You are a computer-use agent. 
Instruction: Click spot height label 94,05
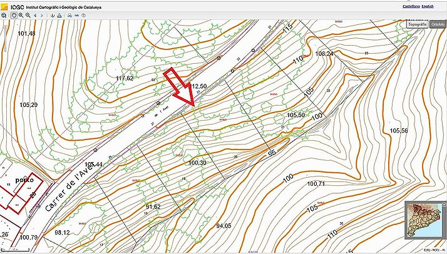point(223,226)
